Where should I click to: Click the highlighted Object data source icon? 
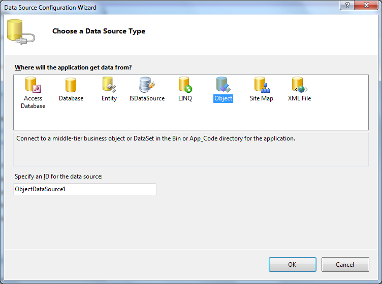point(223,85)
